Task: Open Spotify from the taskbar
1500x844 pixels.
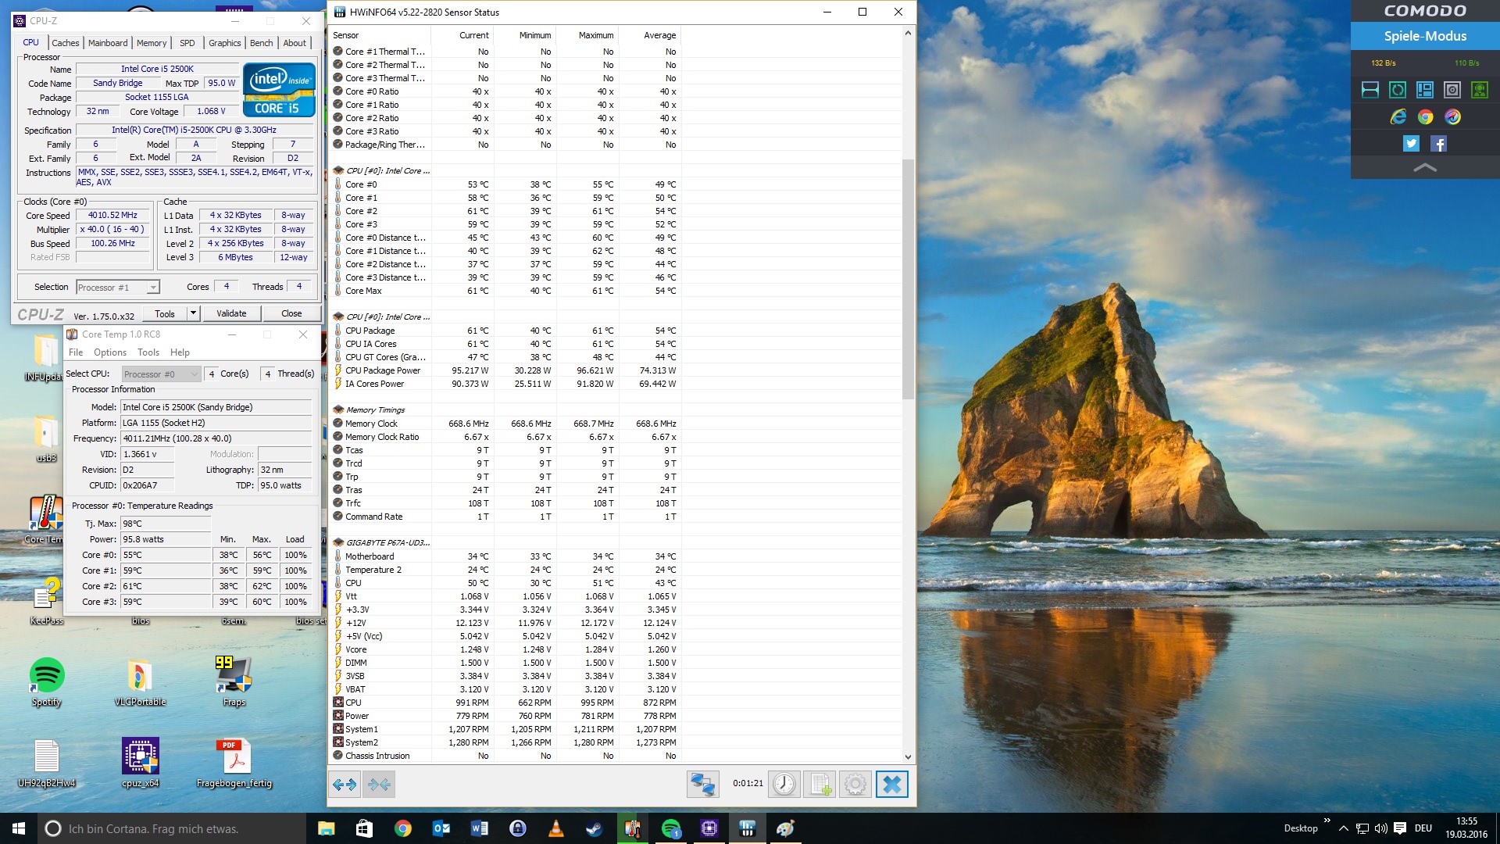Action: [x=670, y=828]
